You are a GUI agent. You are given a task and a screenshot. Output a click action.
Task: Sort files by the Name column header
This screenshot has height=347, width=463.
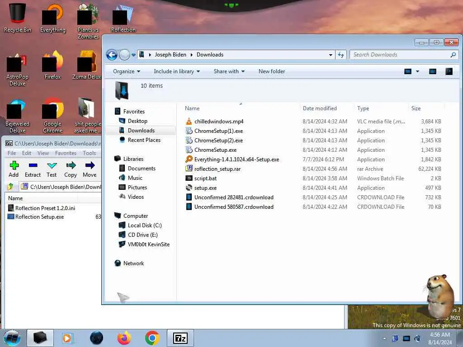(x=241, y=108)
